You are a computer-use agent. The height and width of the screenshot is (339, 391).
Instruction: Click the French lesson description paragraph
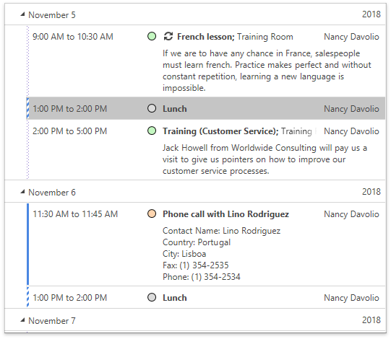(x=267, y=71)
